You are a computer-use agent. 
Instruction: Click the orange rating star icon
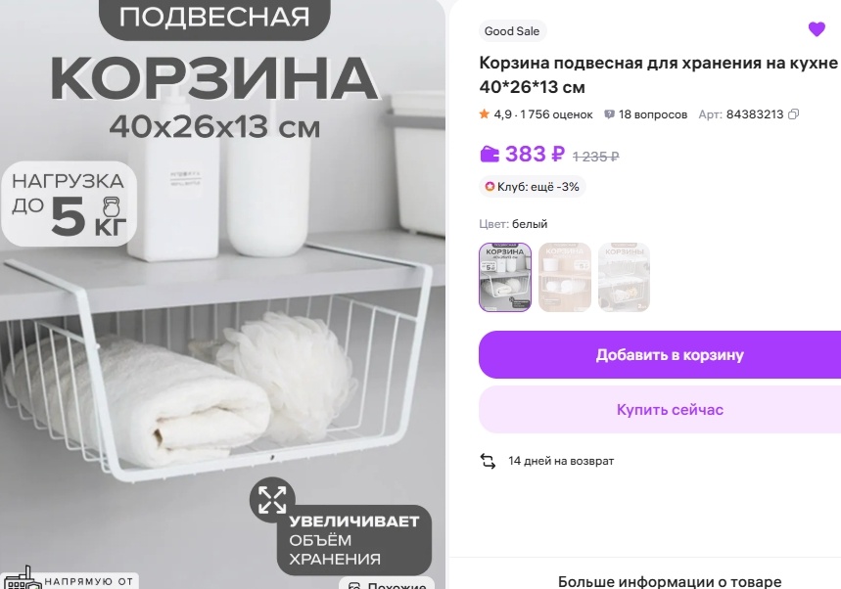pos(485,113)
